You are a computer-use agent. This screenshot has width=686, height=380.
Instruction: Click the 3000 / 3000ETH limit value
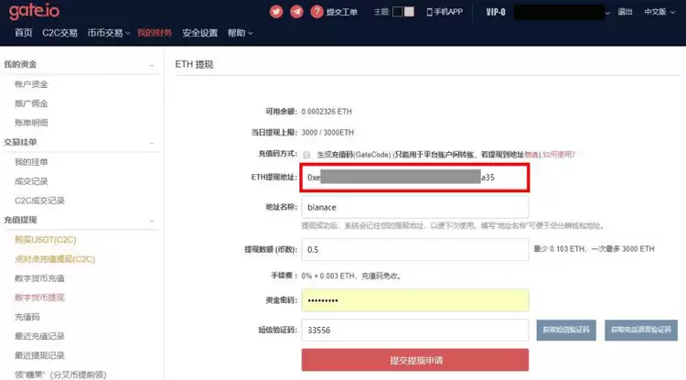pos(327,133)
